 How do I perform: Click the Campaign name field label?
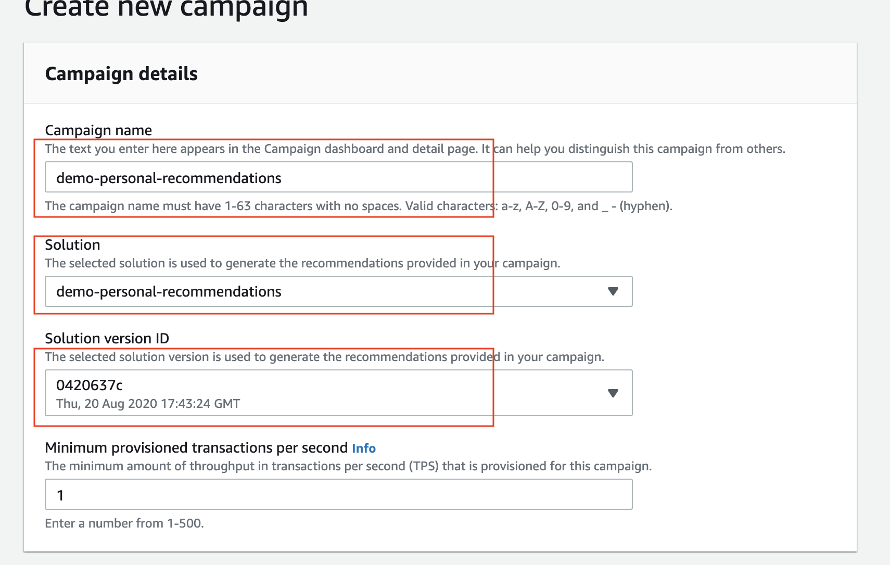(98, 130)
